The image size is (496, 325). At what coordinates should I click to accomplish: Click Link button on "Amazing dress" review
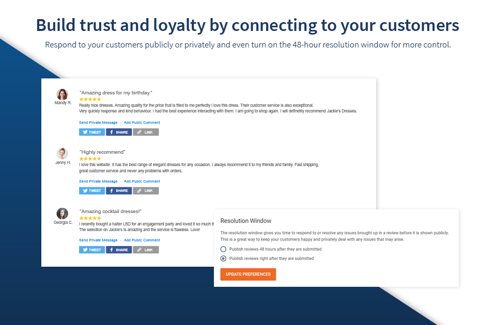(146, 132)
